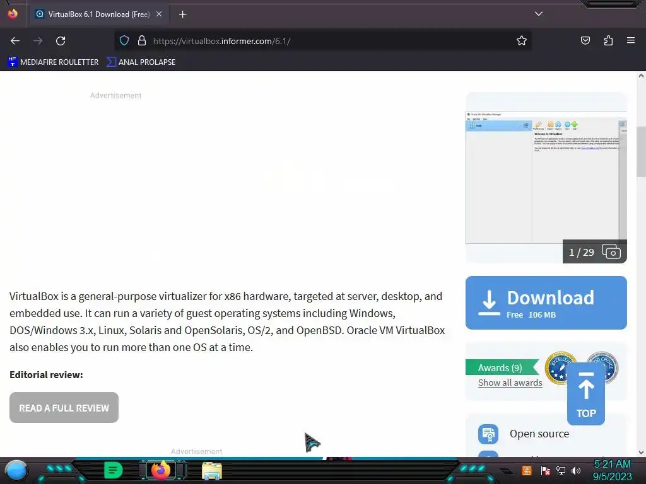Open tracking protection shield info

tap(124, 41)
